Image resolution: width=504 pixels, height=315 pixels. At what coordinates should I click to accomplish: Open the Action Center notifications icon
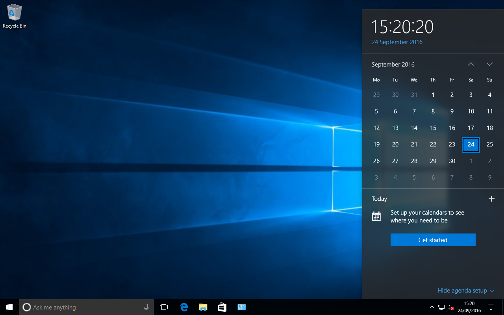pos(491,307)
